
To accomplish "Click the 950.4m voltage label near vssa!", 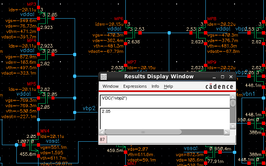I will coord(223,149).
